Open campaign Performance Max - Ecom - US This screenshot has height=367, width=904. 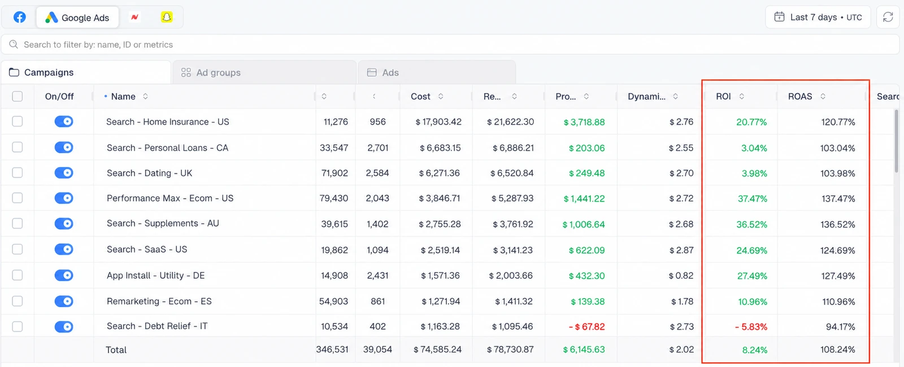point(170,198)
